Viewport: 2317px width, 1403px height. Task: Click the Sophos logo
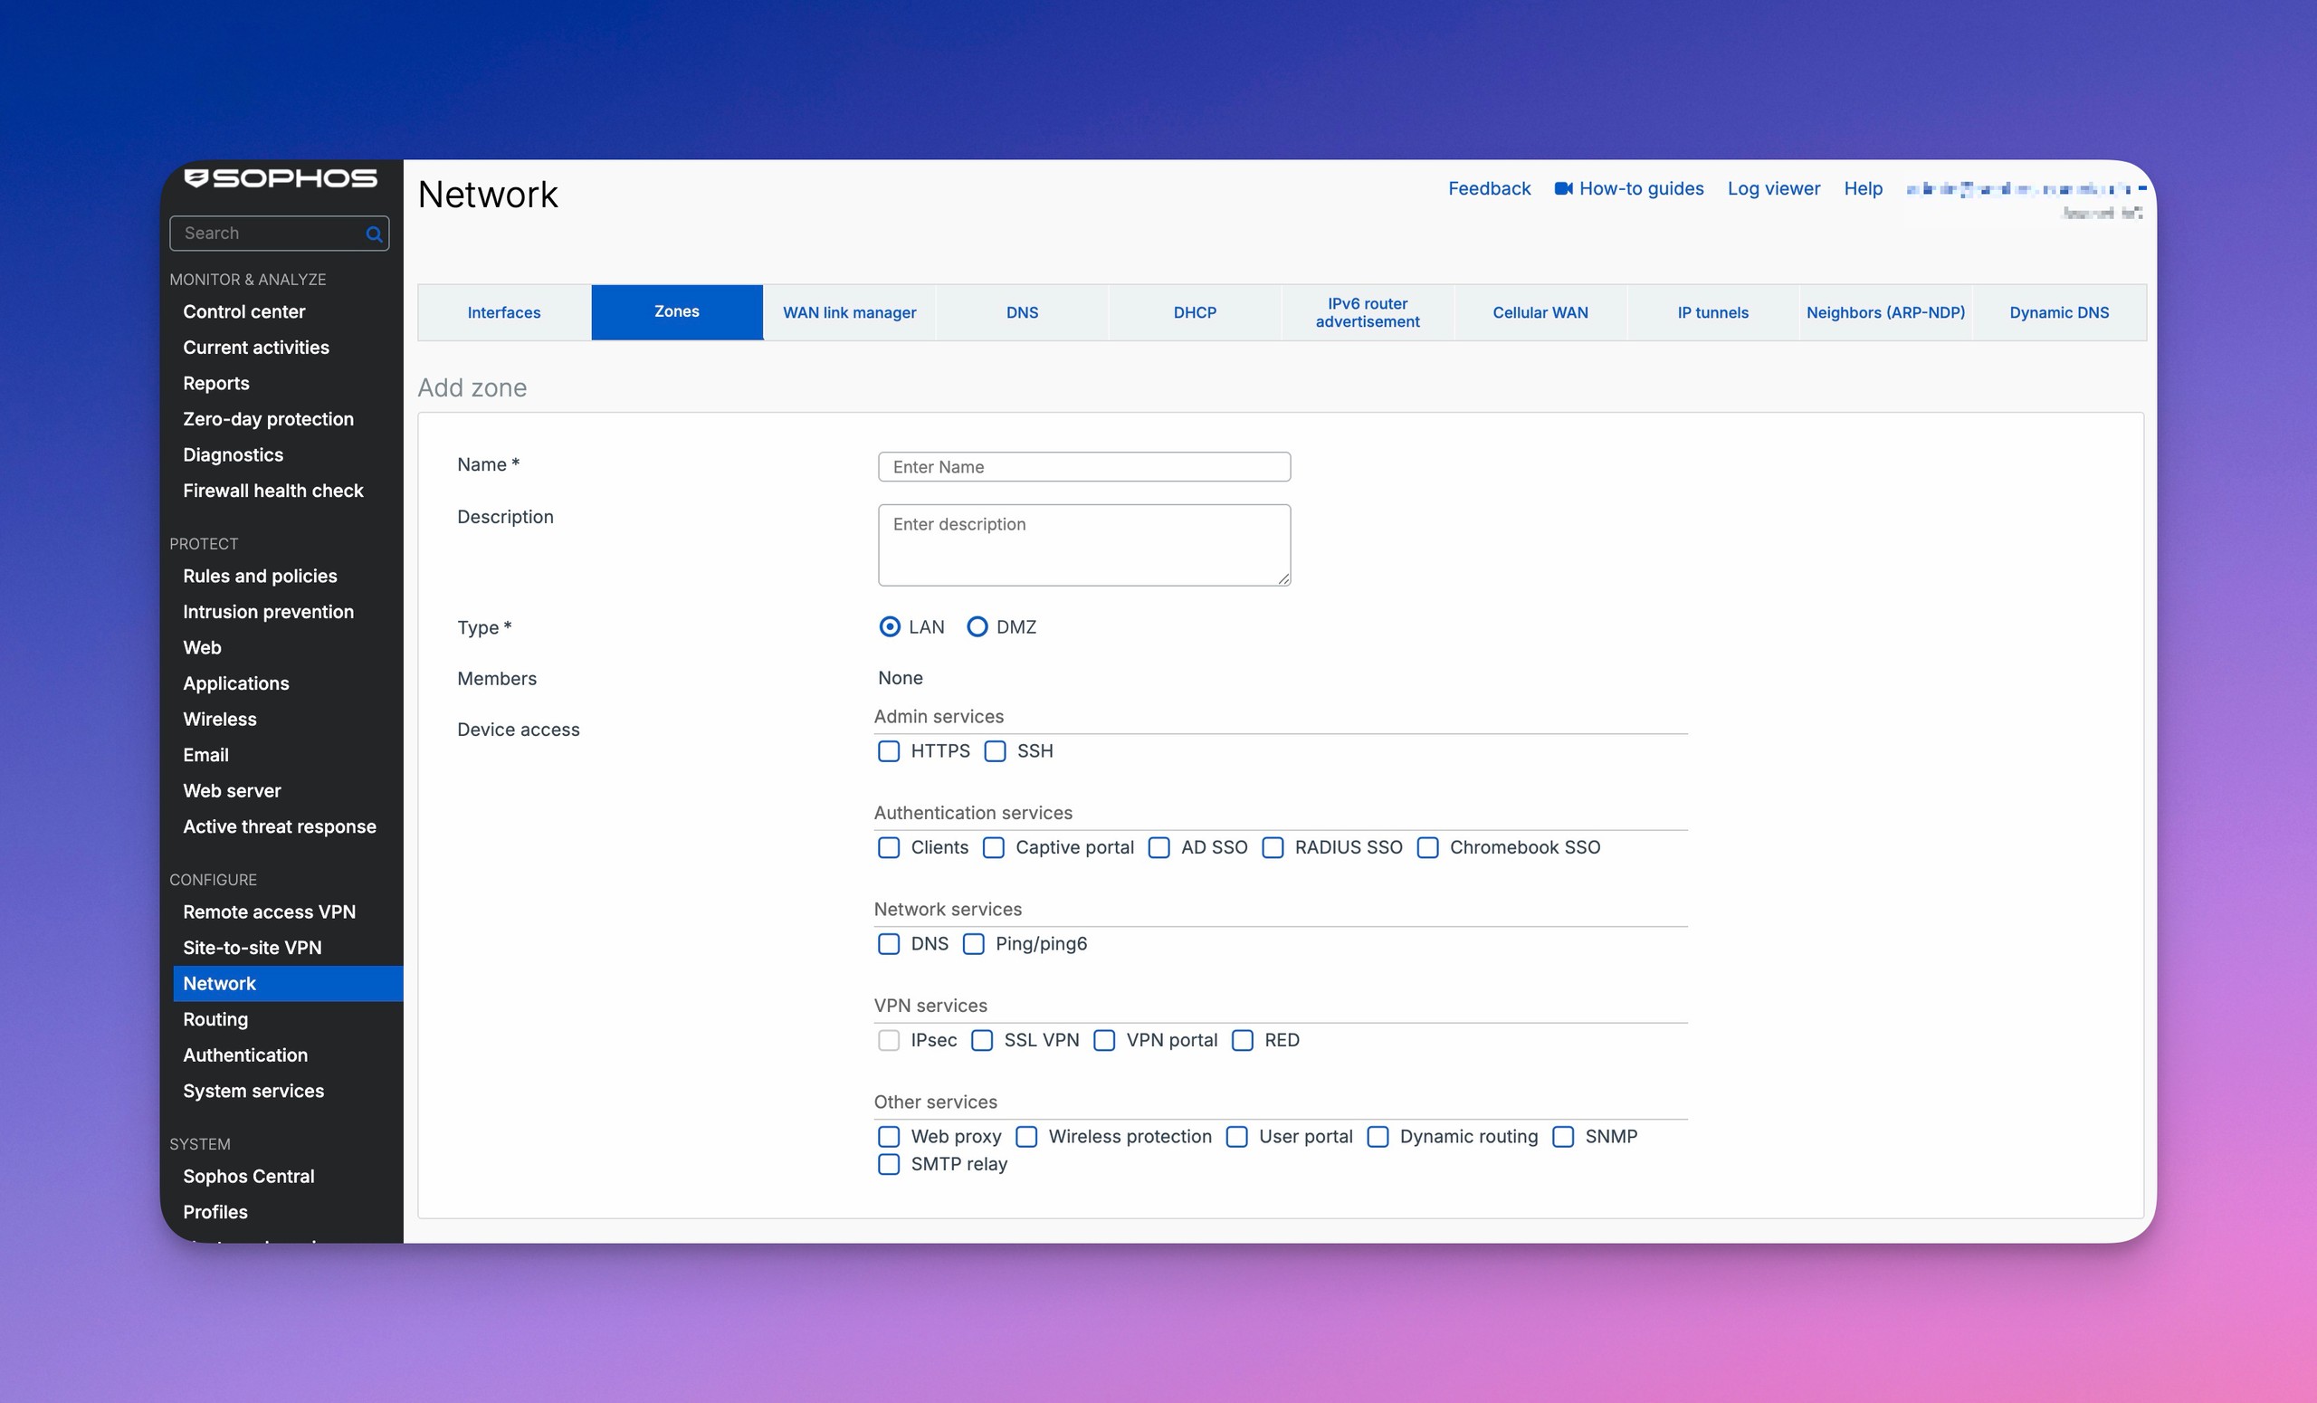coord(281,178)
